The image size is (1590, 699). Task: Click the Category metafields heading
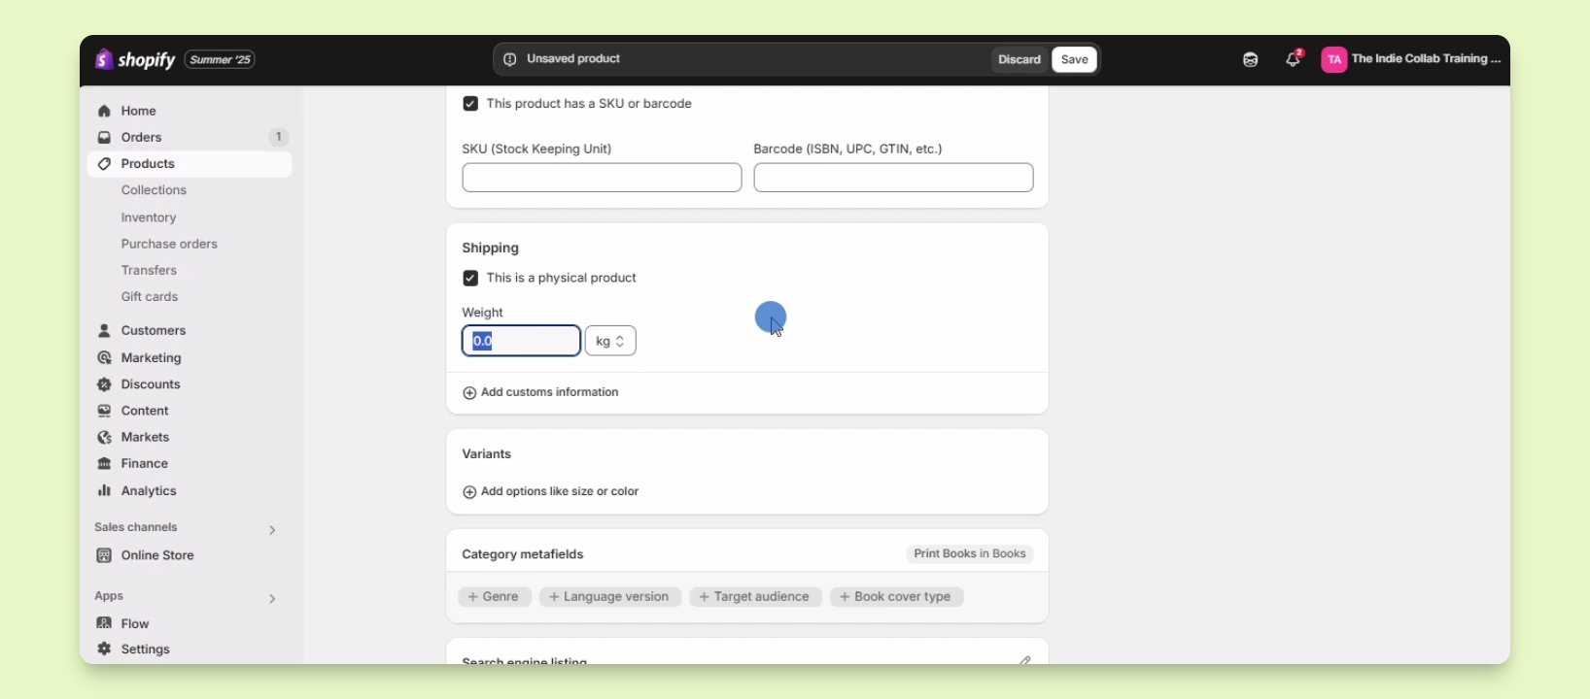(523, 554)
